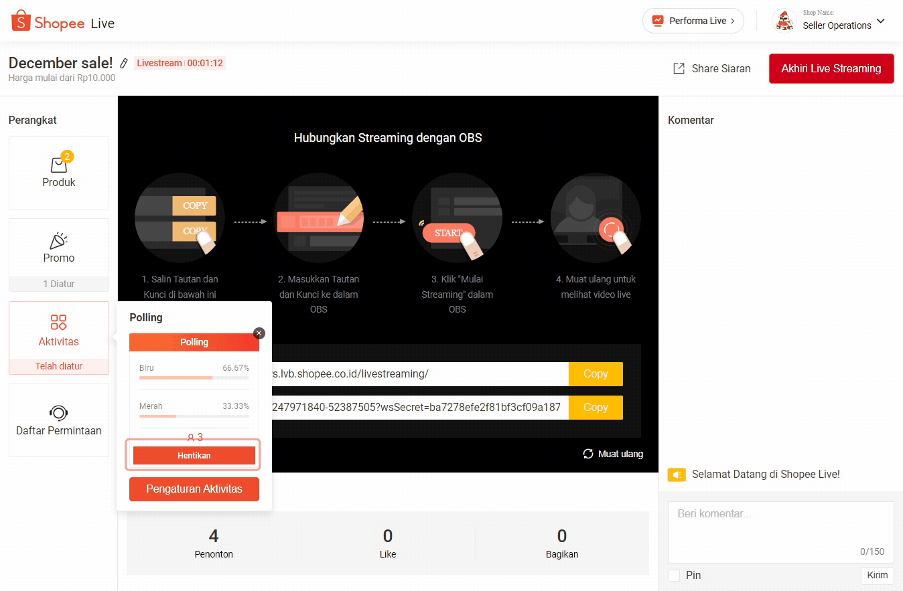Enable the Pin checkbox for comments

point(673,575)
